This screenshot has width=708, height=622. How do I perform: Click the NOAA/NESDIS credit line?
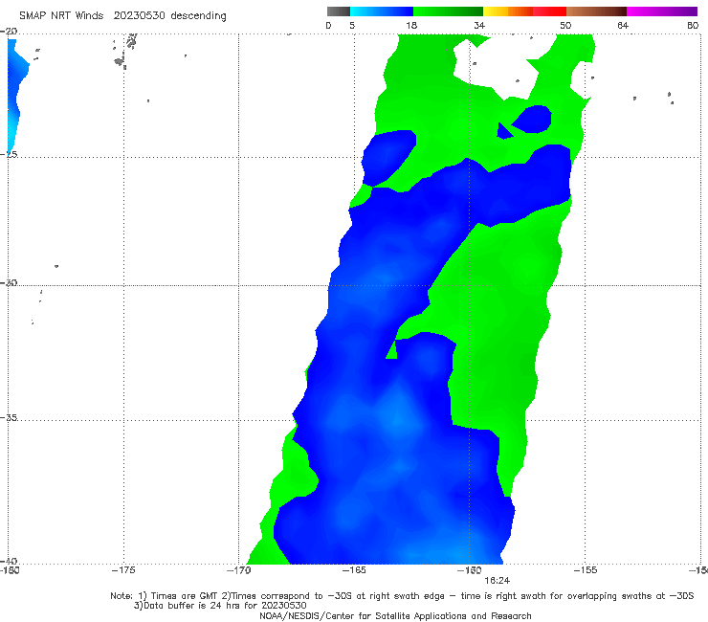(395, 615)
